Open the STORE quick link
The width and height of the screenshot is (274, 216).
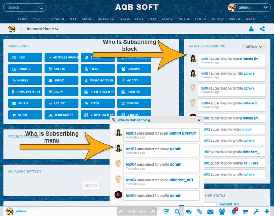tap(25, 115)
